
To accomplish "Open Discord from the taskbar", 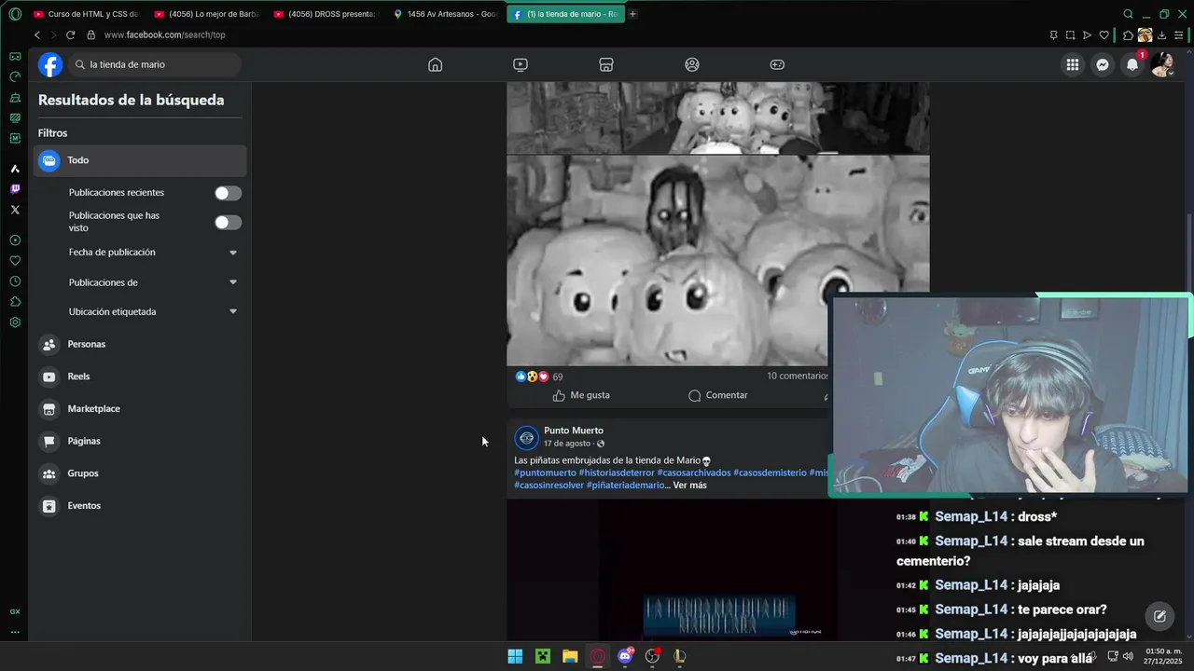I will click(625, 656).
